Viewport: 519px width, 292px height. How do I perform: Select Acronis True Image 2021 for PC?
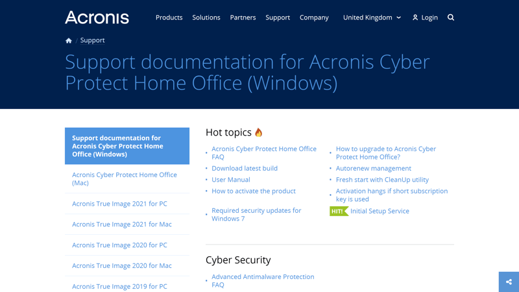pyautogui.click(x=127, y=204)
